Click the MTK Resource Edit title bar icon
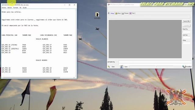195x110 pixels. click(x=109, y=5)
